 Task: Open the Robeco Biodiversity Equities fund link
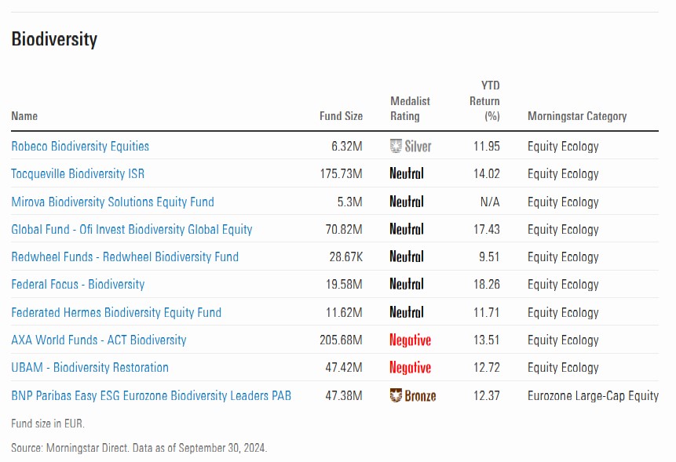click(x=80, y=146)
